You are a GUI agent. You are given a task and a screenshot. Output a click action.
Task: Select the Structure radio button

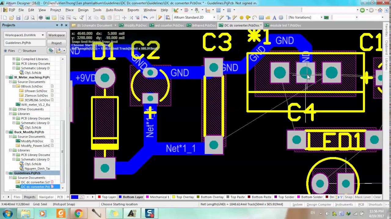pos(20,51)
